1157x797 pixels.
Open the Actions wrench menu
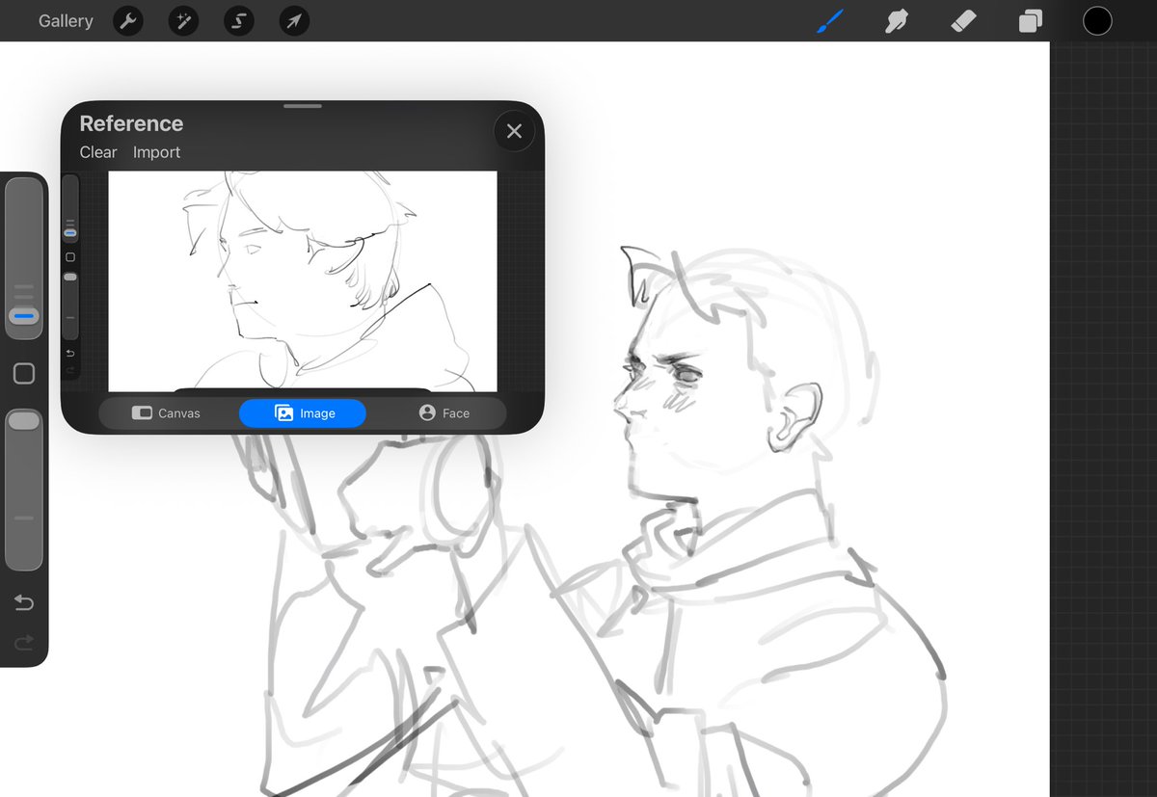(x=128, y=21)
